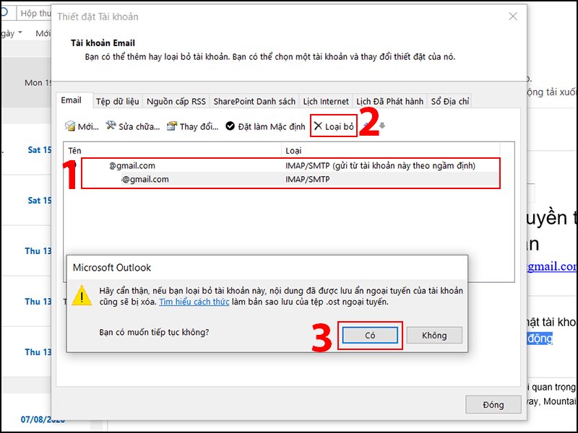Cancel the removal by clicking Không
Screen dimensions: 578x433
(434, 335)
